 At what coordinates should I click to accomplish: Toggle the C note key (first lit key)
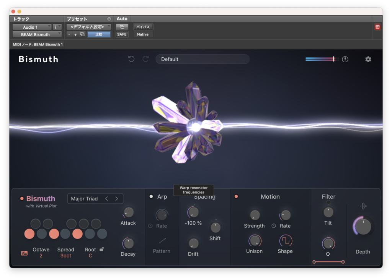(29, 234)
